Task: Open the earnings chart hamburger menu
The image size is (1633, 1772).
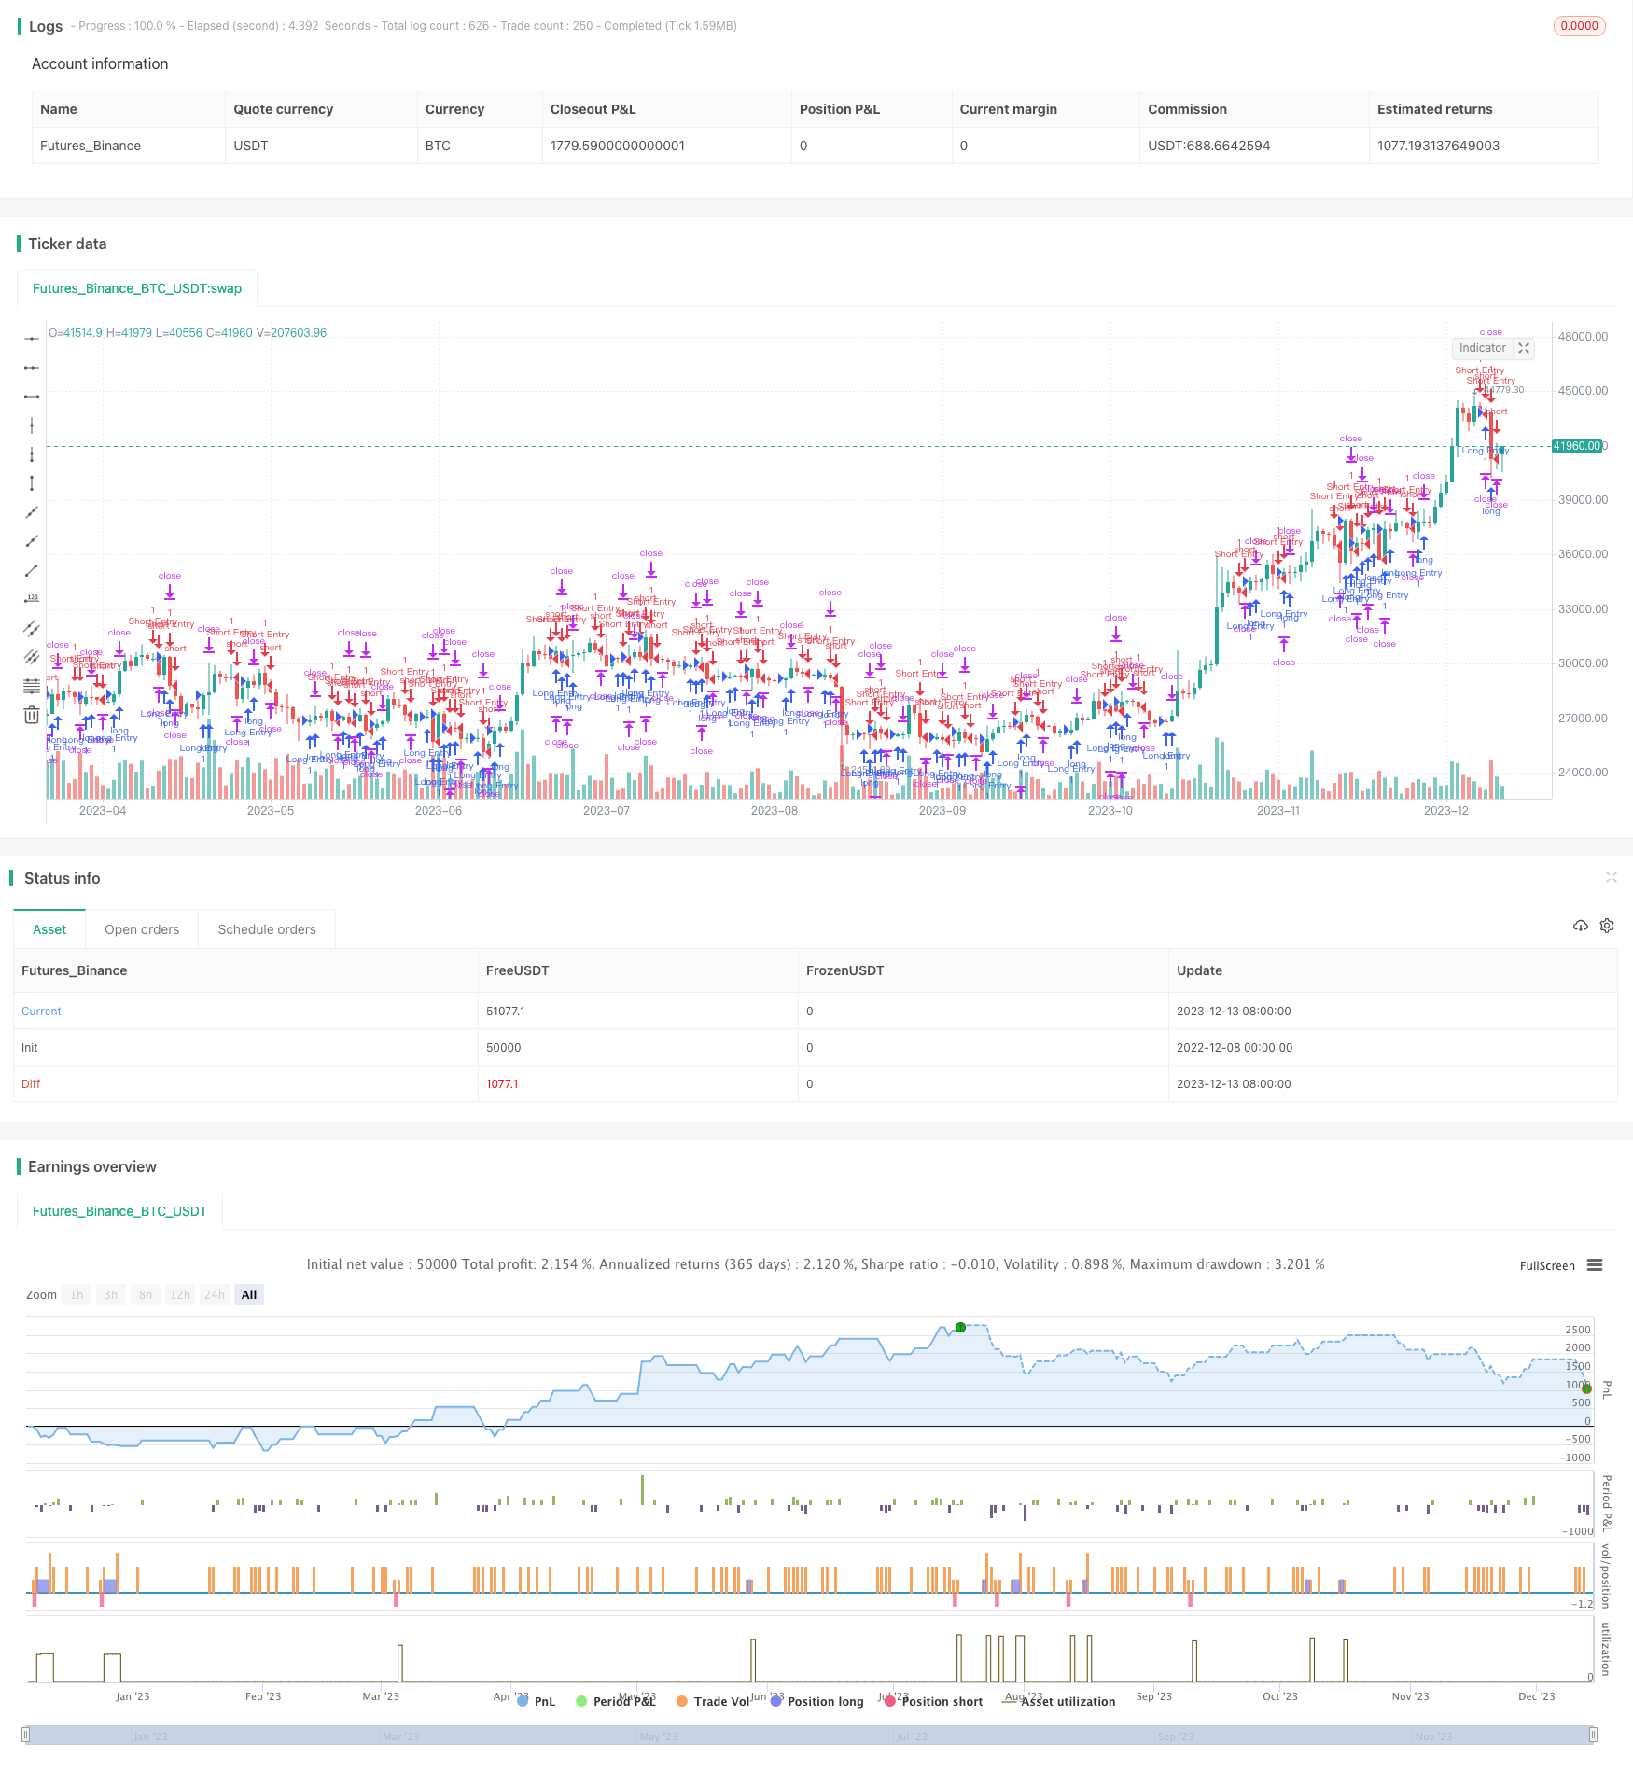Action: (x=1595, y=1265)
